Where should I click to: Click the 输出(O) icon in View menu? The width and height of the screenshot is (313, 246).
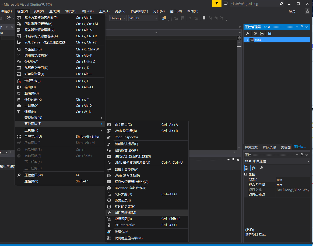(19, 87)
